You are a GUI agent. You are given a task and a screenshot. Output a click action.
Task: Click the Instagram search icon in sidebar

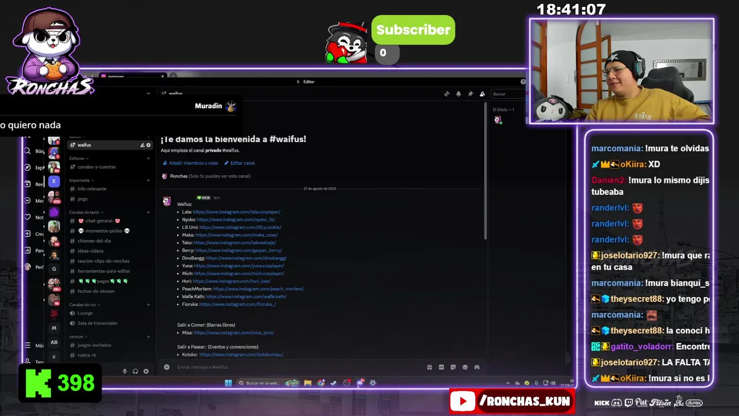[27, 151]
